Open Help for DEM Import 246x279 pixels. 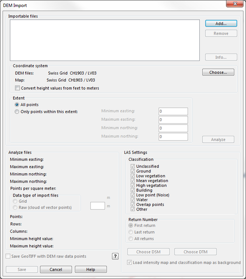[91, 269]
